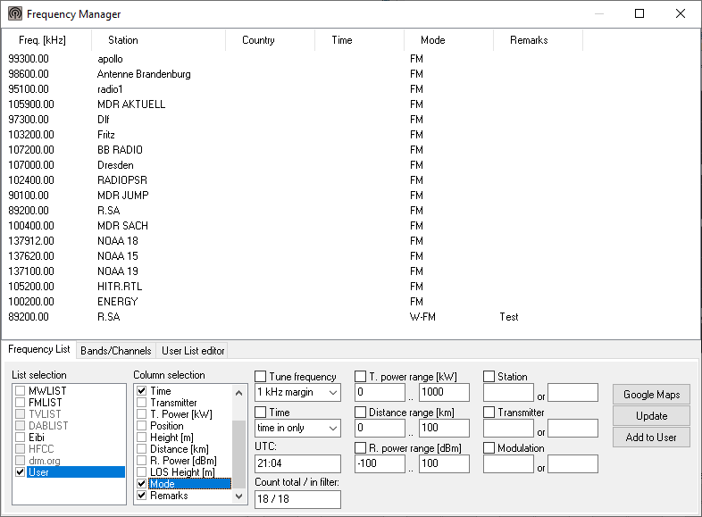Click the Google Maps button
Screen dimensions: 702x517
pos(651,395)
